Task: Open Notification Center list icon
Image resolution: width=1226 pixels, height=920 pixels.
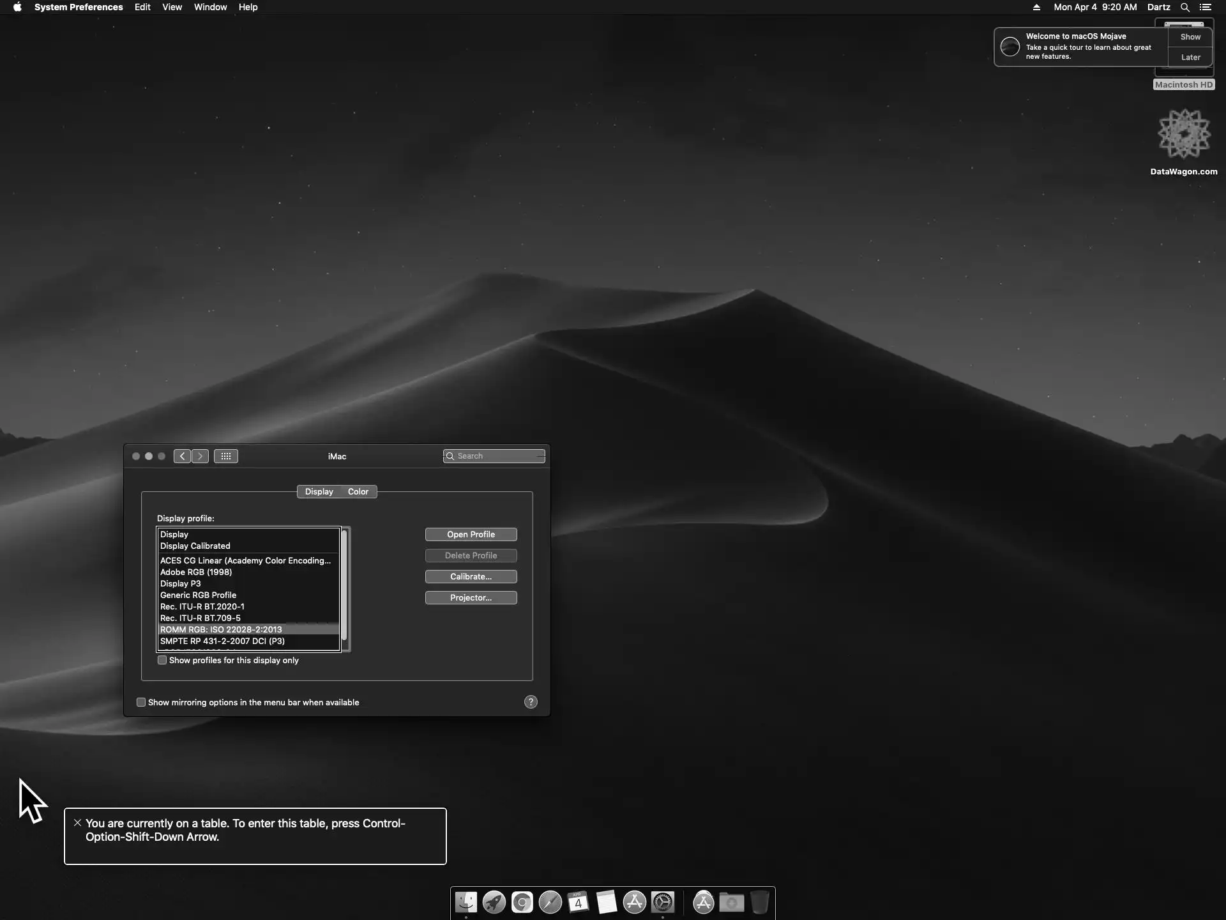Action: click(x=1205, y=7)
